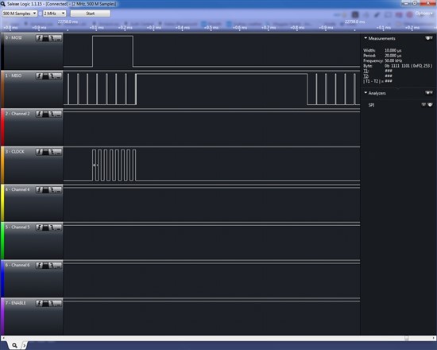Set rising-edge trigger on CLOCK channel
437x350 pixels.
pos(39,152)
